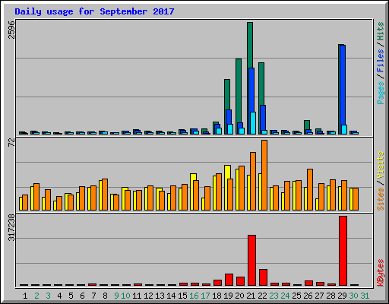Screen dimensions: 389x304
Task: Click the day '19' axis label
Action: 228,296
